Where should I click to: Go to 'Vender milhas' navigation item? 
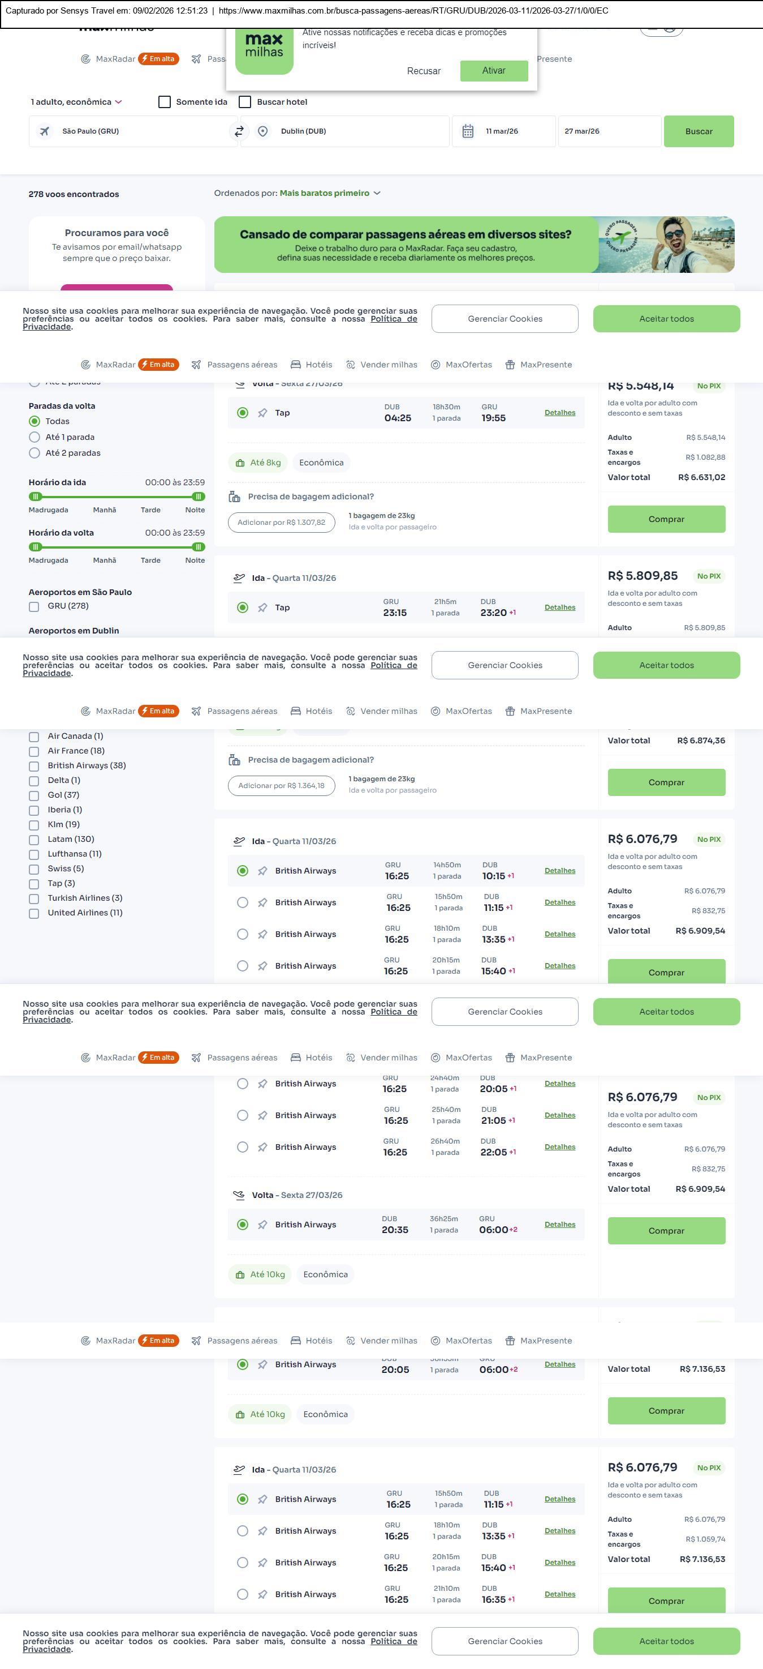(381, 365)
